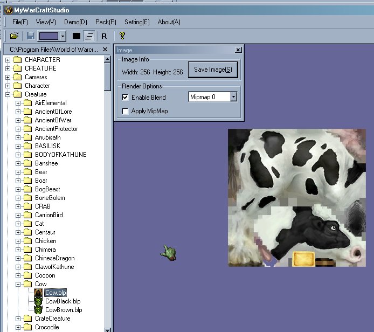Open the Pack(P) menu
Image resolution: width=374 pixels, height=332 pixels.
click(x=106, y=22)
